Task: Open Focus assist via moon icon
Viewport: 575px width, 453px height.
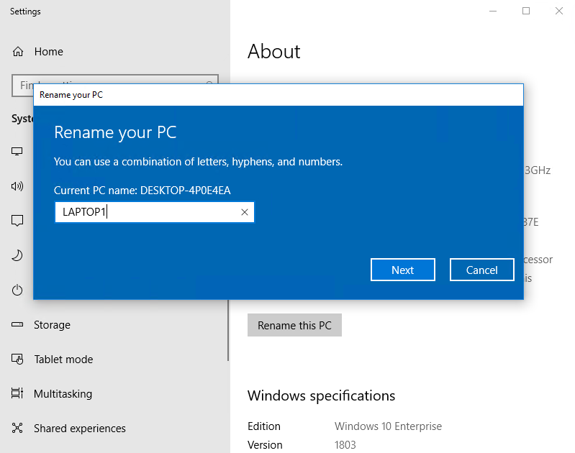Action: (x=17, y=255)
